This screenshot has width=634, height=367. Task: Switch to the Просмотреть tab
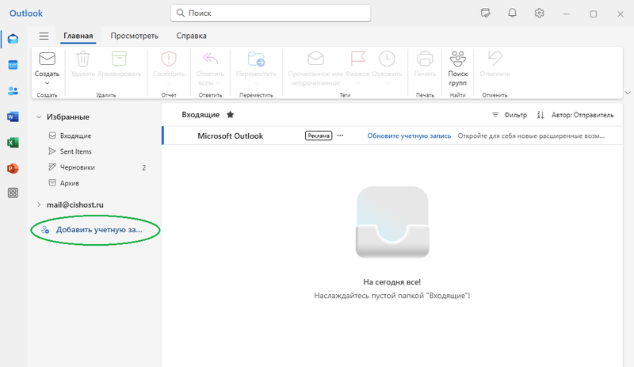click(x=134, y=36)
